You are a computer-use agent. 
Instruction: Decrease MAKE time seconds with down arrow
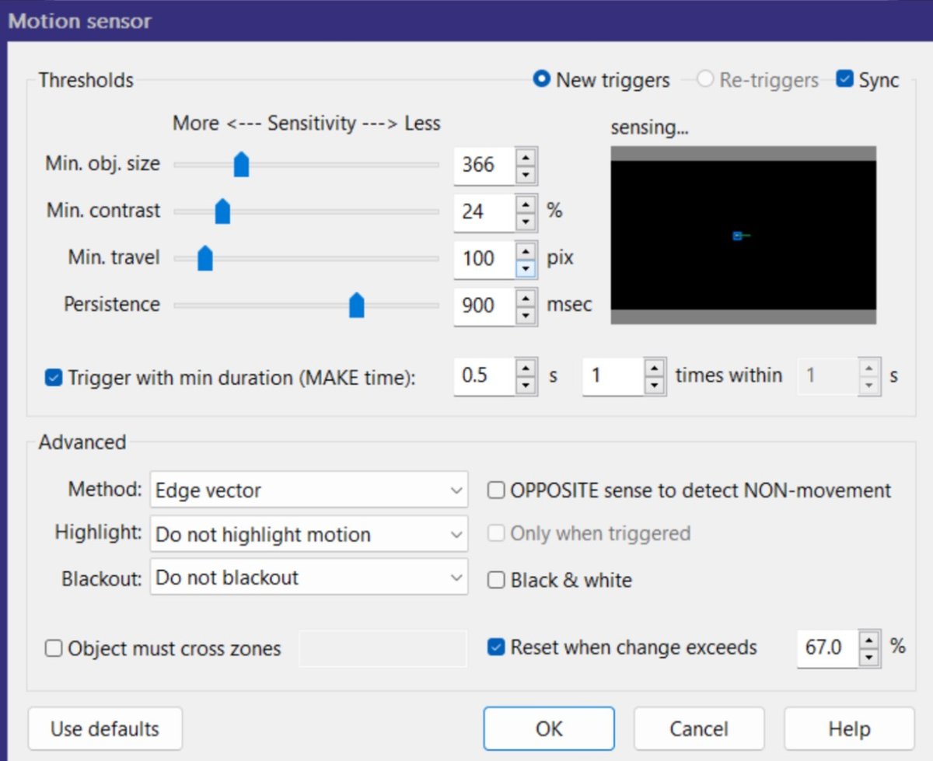click(x=526, y=385)
